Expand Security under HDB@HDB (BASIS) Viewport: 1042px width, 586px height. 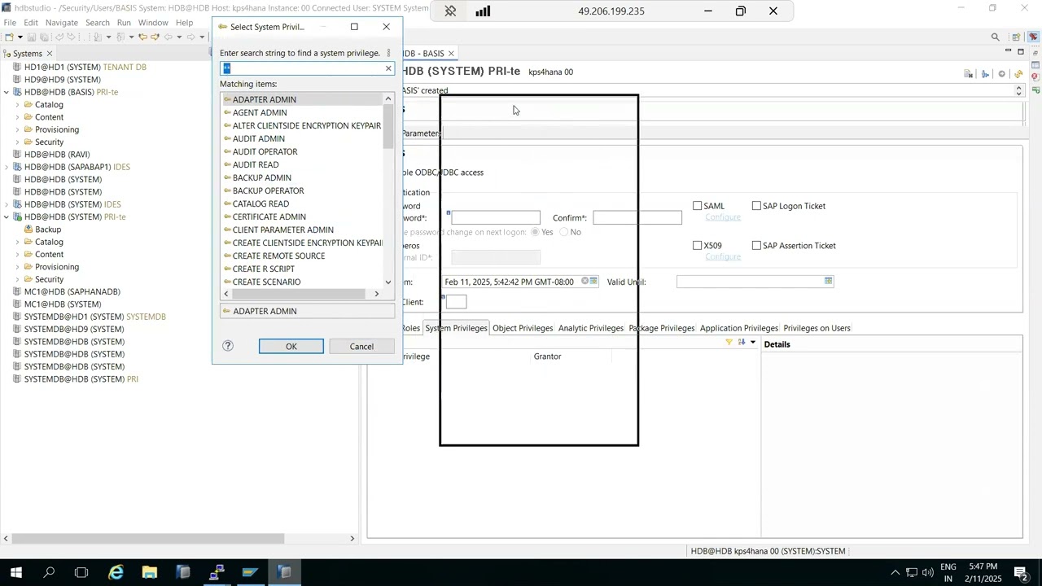pos(17,142)
